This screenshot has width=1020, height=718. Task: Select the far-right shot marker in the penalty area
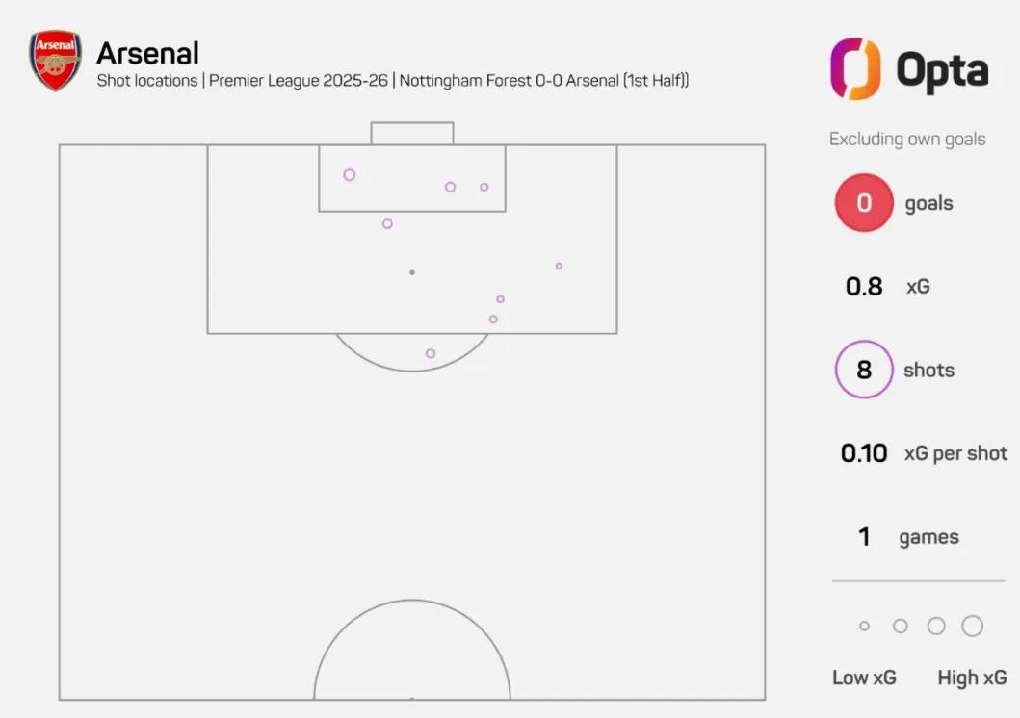coord(559,266)
